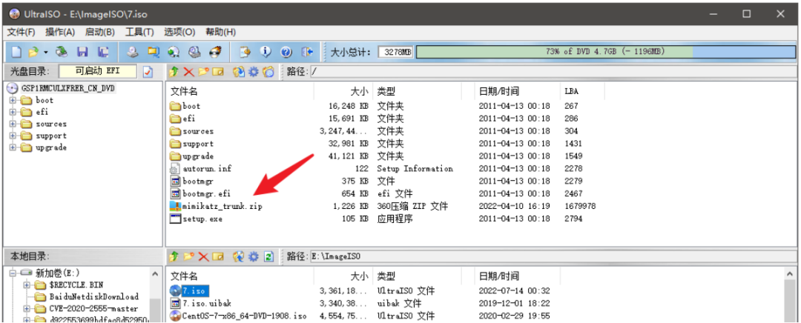Expand the support folder in disc tree

click(x=13, y=136)
